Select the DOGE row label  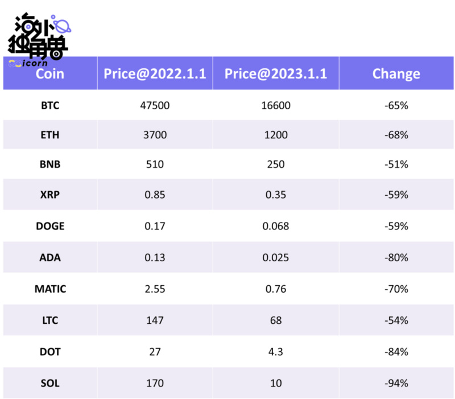point(50,226)
